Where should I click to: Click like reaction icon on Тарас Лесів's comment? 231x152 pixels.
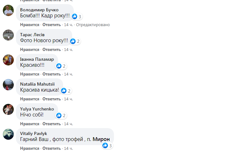tap(73, 41)
